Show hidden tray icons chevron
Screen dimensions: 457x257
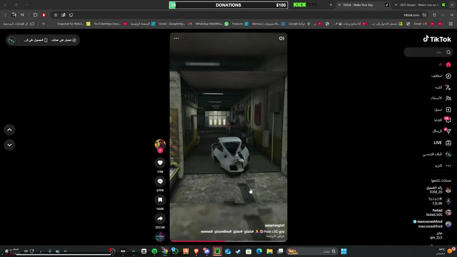[x=65, y=251]
